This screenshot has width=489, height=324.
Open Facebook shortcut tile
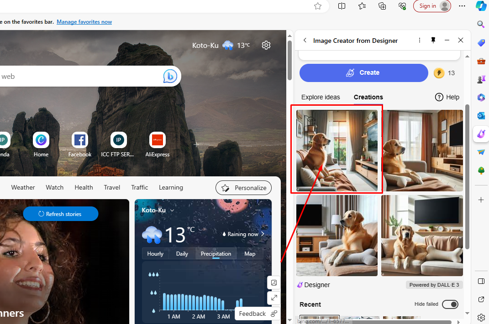80,145
